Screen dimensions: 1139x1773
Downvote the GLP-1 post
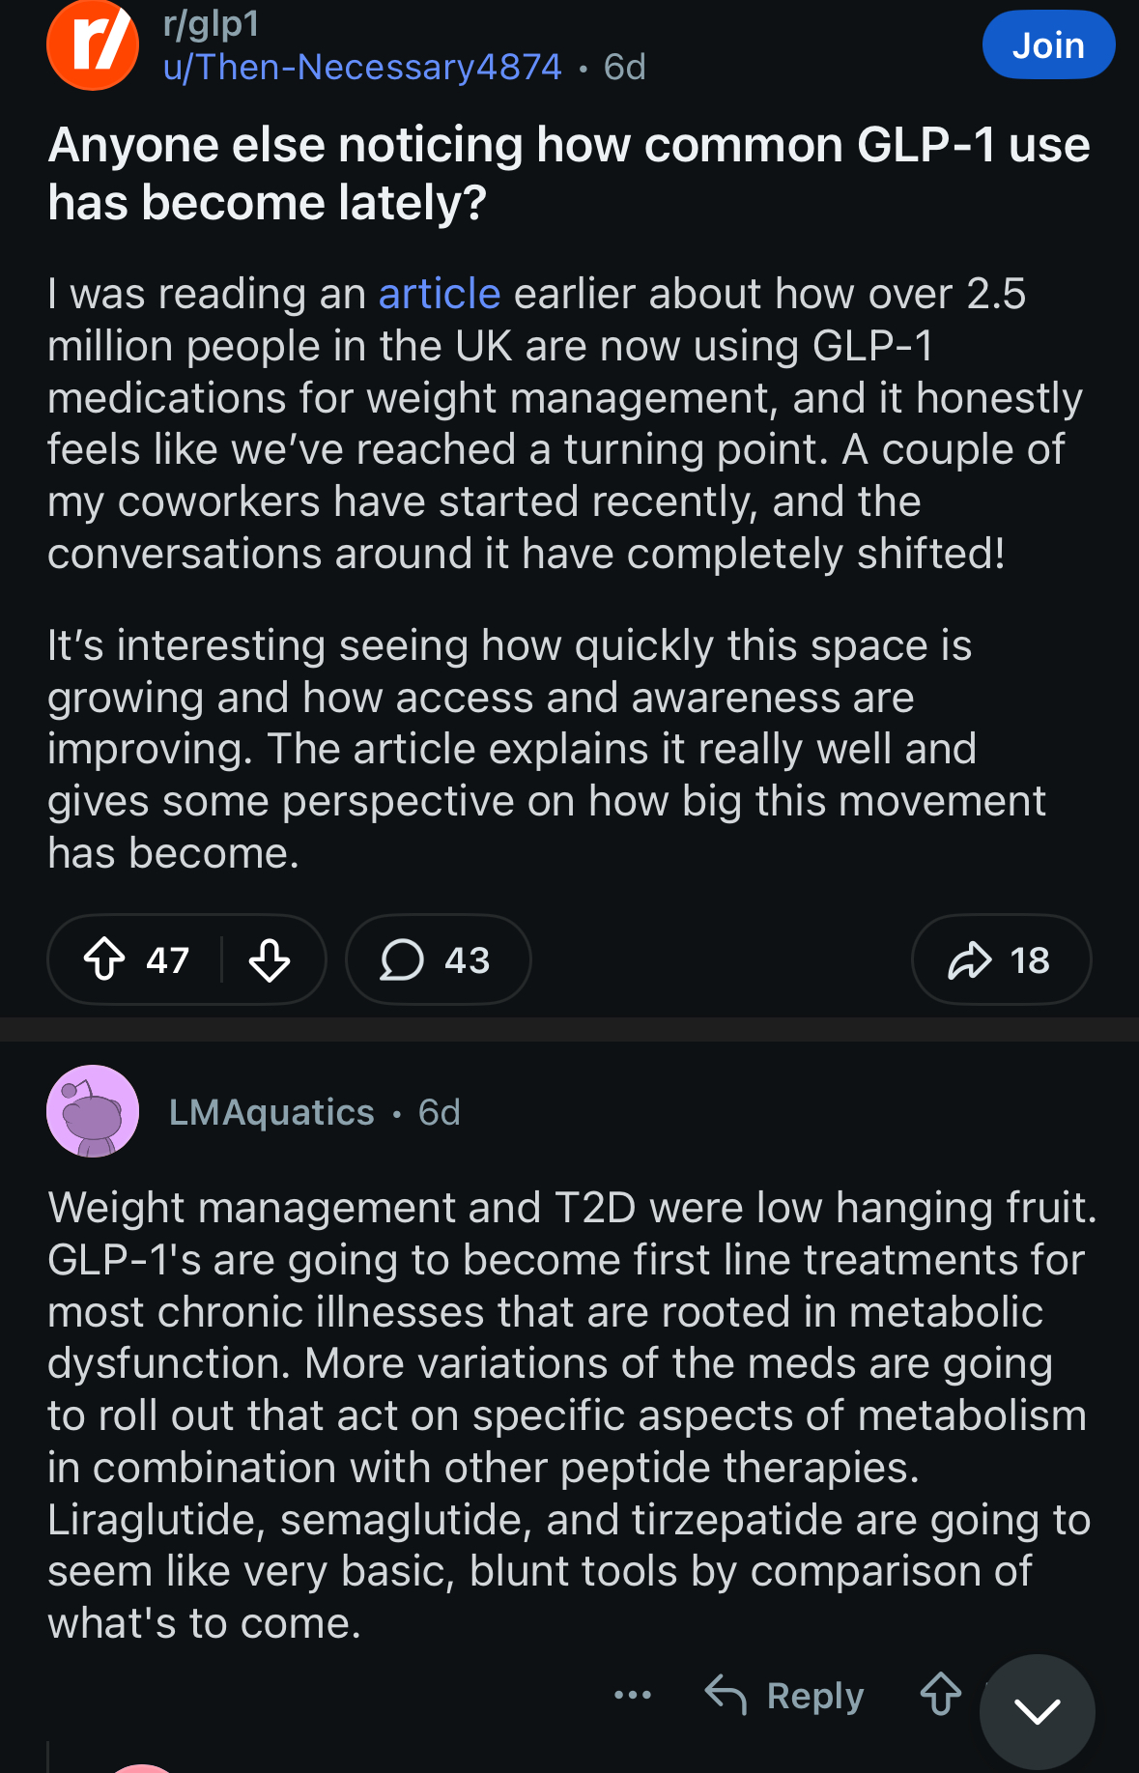pos(270,959)
